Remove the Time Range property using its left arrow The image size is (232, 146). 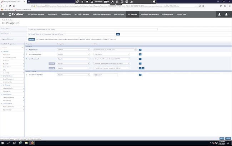[26, 54]
